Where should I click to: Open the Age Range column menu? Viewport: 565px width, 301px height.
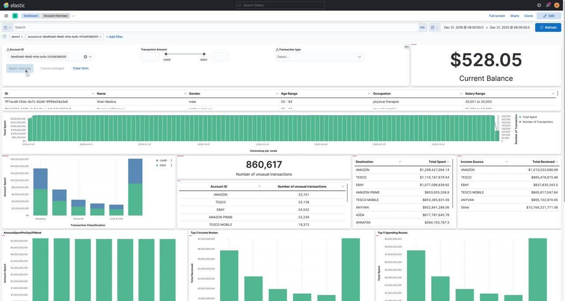[369, 94]
